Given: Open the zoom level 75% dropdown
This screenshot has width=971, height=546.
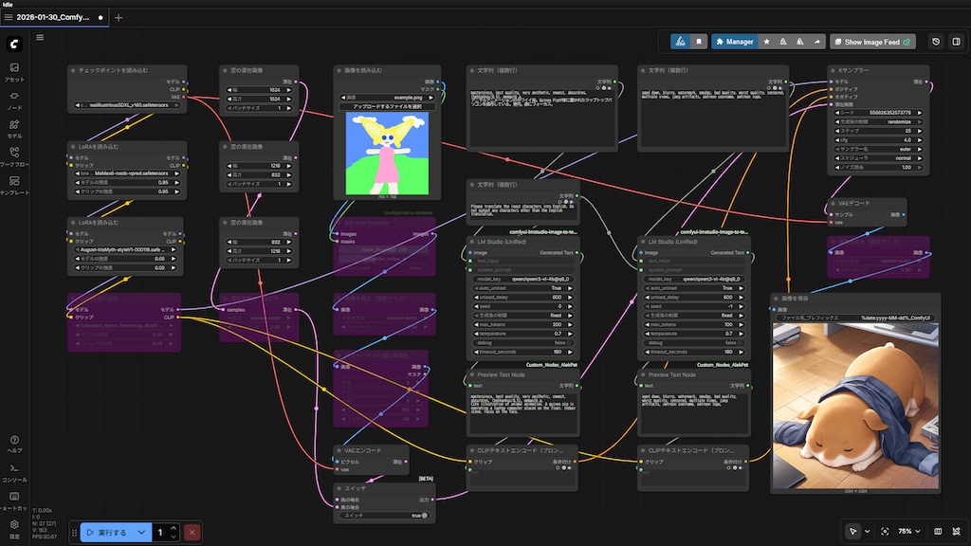Looking at the screenshot, I should tap(908, 532).
